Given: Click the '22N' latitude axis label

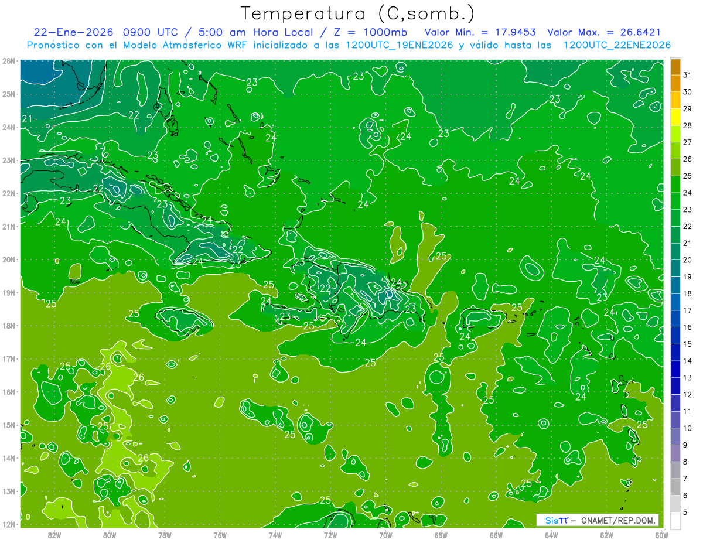Looking at the screenshot, I should (9, 193).
